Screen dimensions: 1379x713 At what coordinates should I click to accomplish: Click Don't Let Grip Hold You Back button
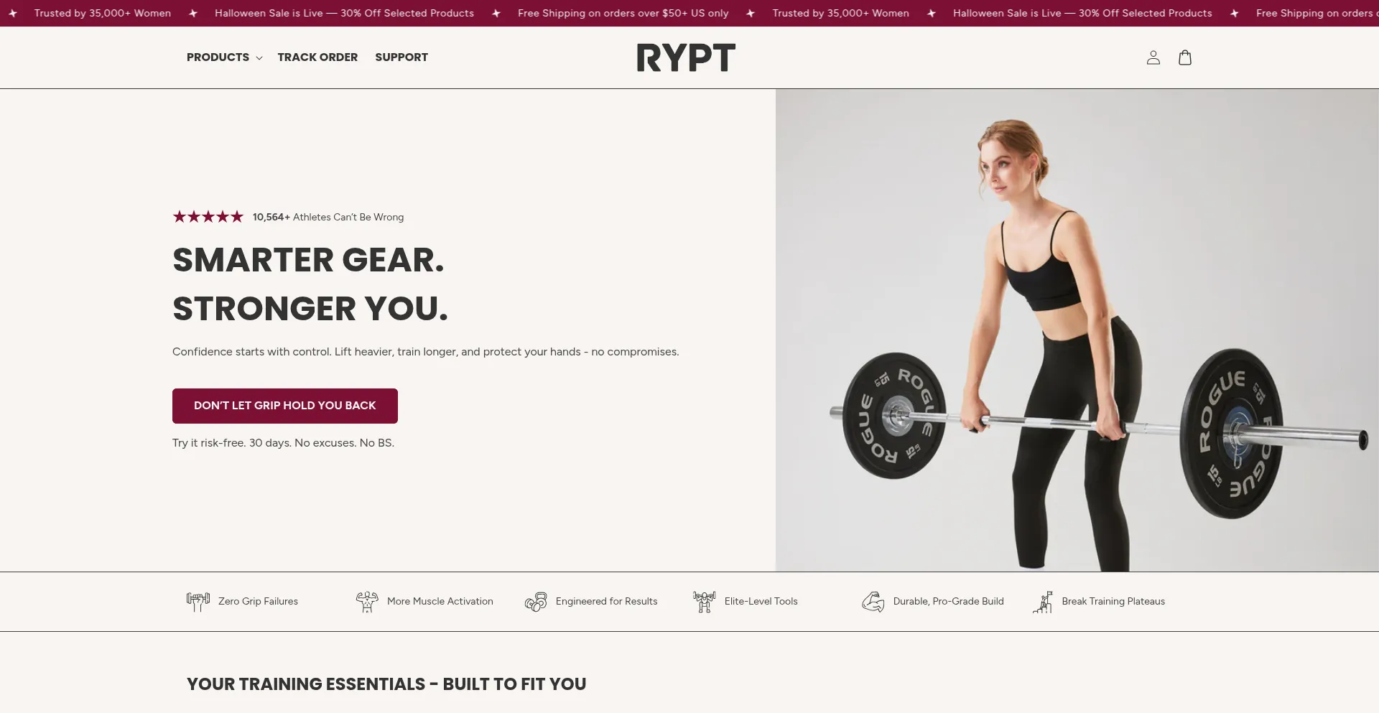click(x=285, y=406)
